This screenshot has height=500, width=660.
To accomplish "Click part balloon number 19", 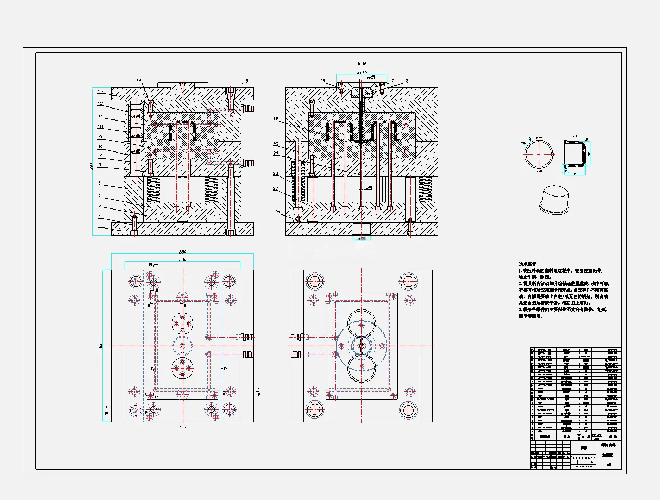I will click(x=276, y=118).
